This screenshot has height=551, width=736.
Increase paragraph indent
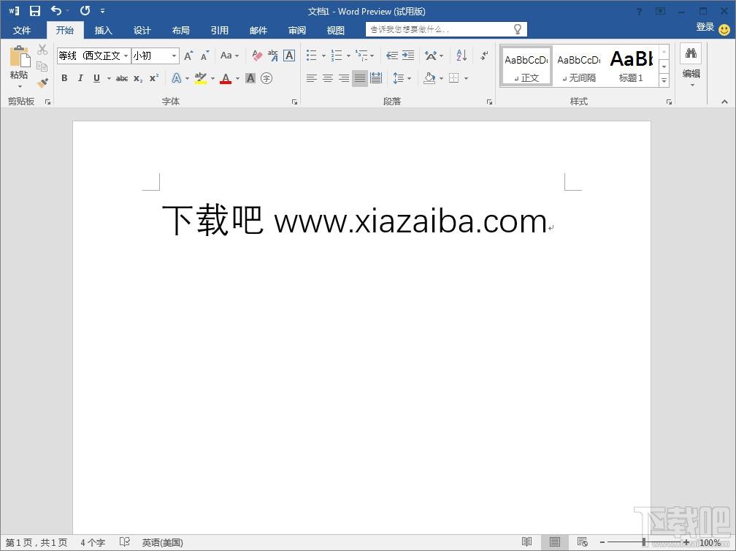click(x=408, y=56)
